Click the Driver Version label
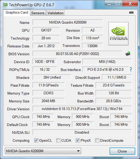140x159 pixels. click(18, 109)
